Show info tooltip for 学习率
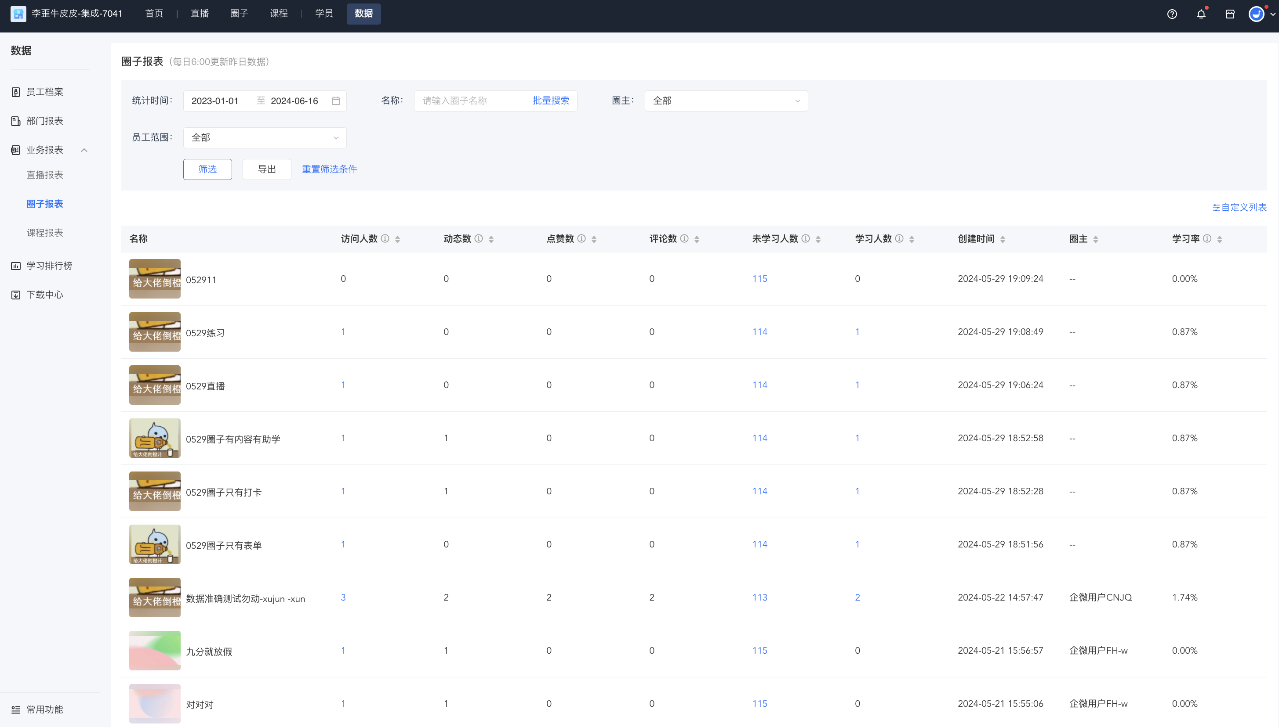Viewport: 1279px width, 727px height. click(x=1207, y=239)
